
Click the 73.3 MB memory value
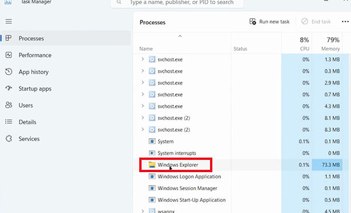point(331,165)
